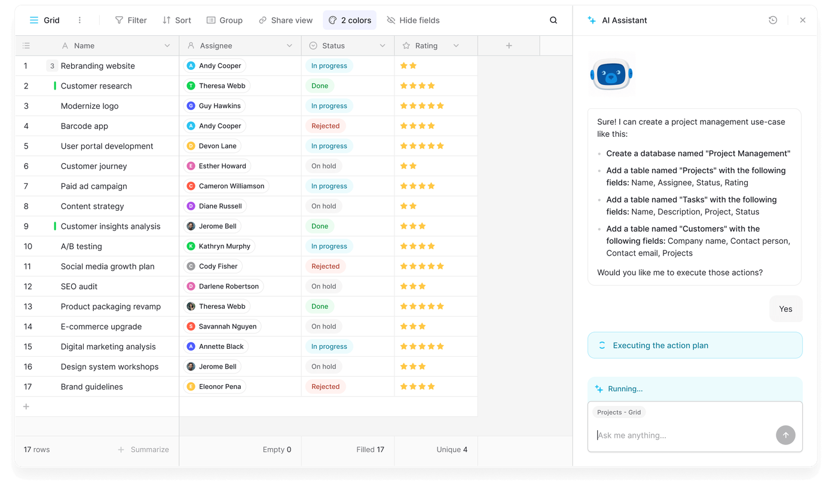832x491 pixels.
Task: Open the Rating column dropdown arrow
Action: coord(456,45)
